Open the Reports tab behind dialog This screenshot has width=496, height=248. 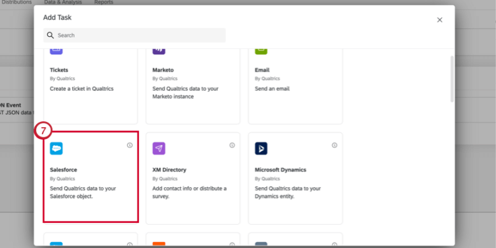pyautogui.click(x=104, y=2)
